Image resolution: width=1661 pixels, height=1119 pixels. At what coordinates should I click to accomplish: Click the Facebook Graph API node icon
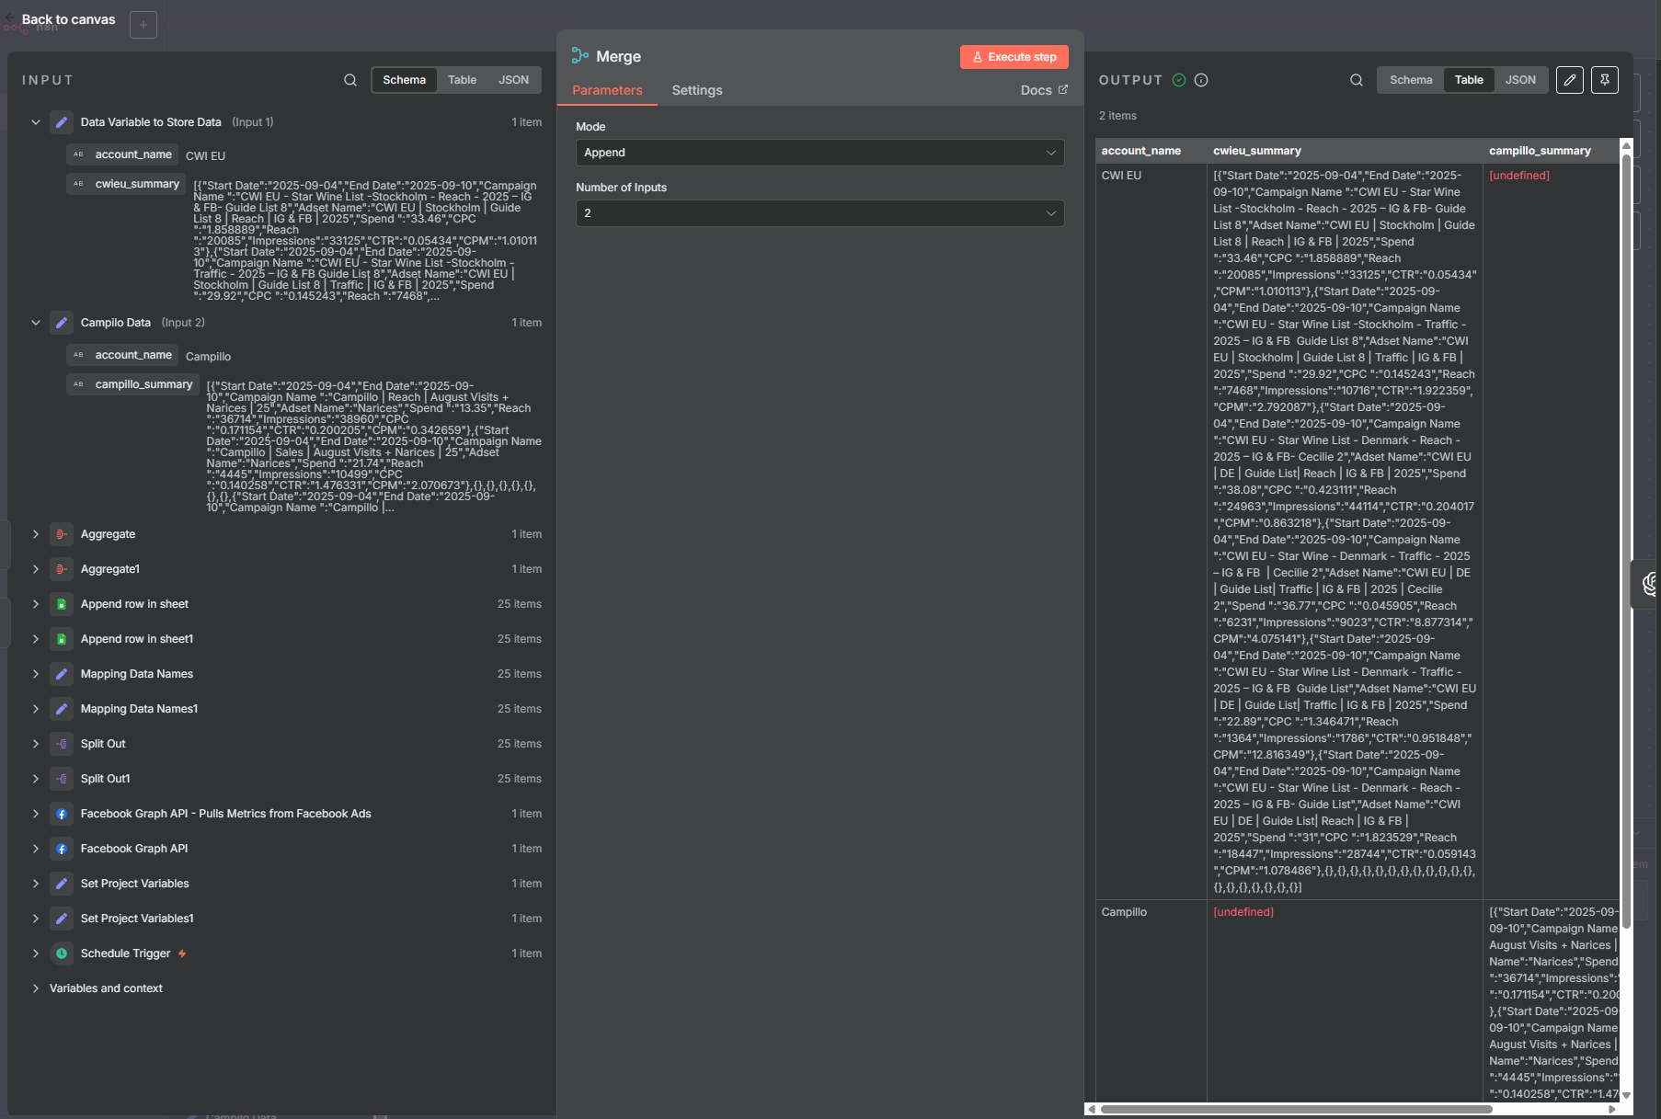tap(62, 849)
